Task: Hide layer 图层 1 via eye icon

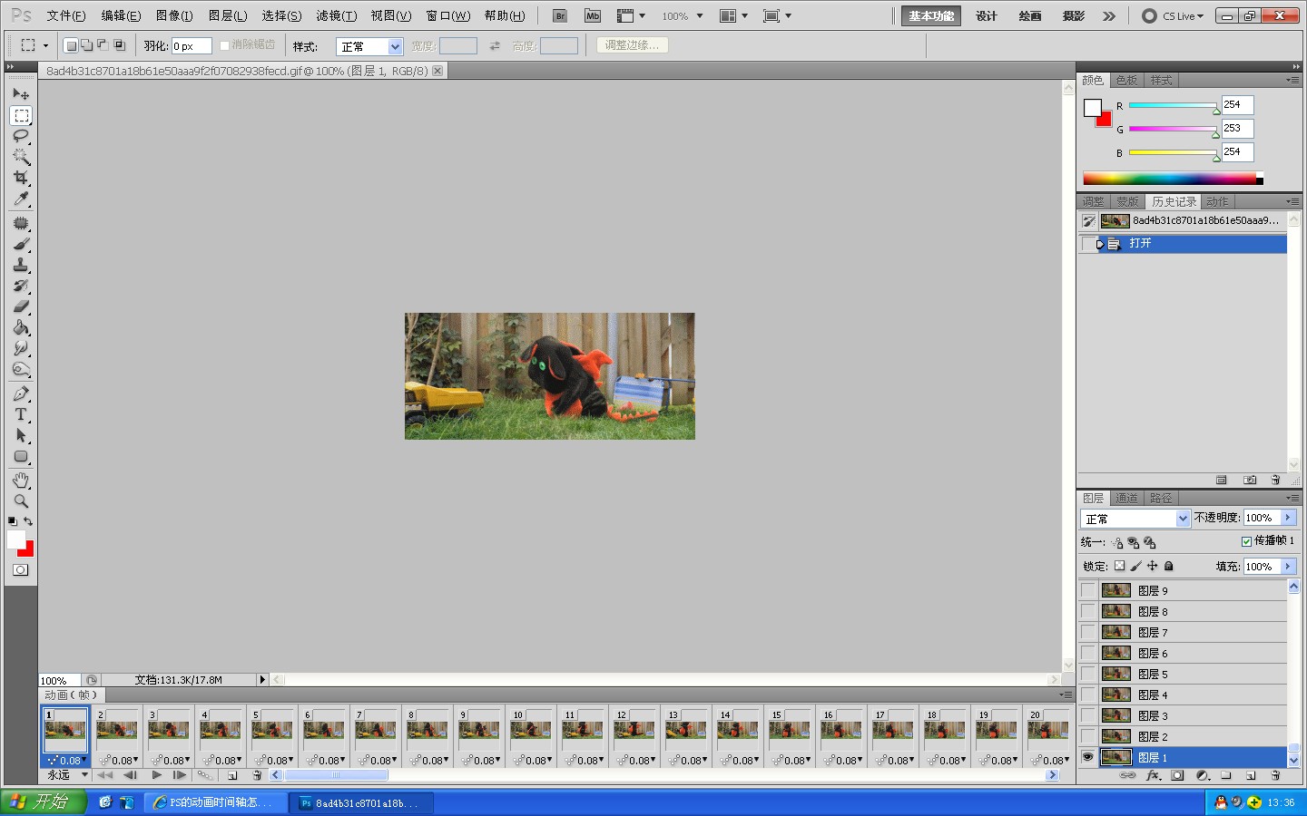Action: point(1087,757)
